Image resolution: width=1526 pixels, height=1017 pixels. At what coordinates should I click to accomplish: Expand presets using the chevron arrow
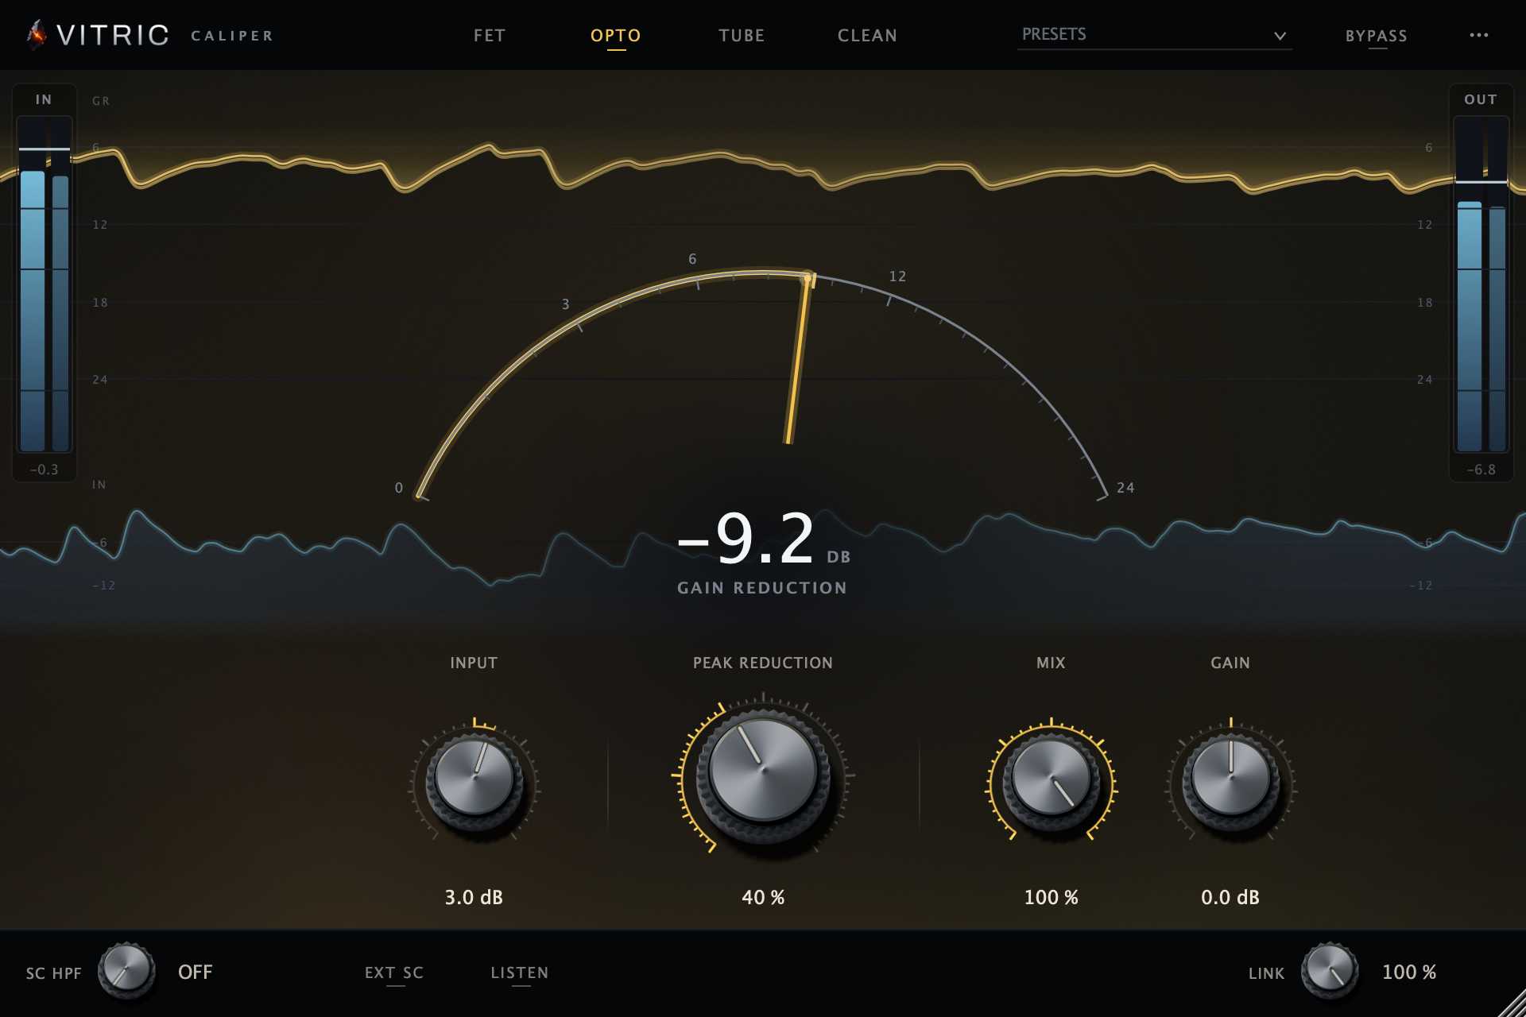point(1280,36)
